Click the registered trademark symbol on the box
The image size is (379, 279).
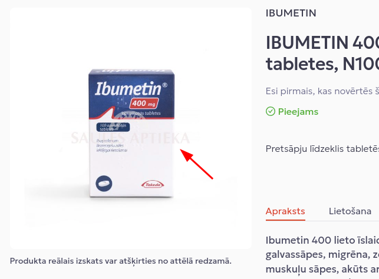(x=164, y=85)
